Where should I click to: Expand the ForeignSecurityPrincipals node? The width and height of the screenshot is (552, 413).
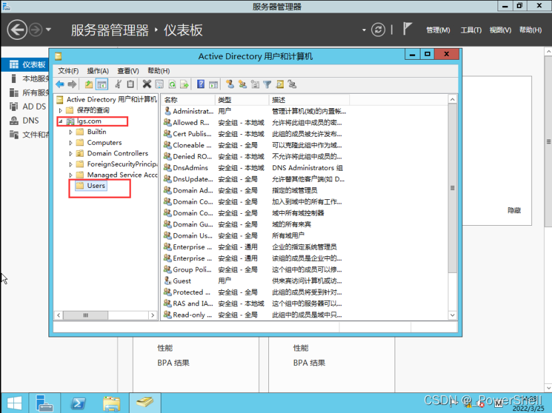[x=71, y=164]
